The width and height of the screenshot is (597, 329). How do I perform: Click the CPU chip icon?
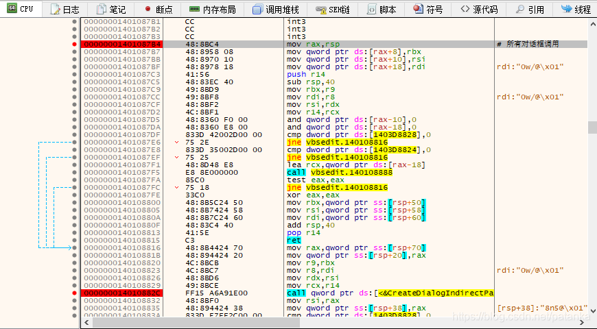(x=12, y=8)
